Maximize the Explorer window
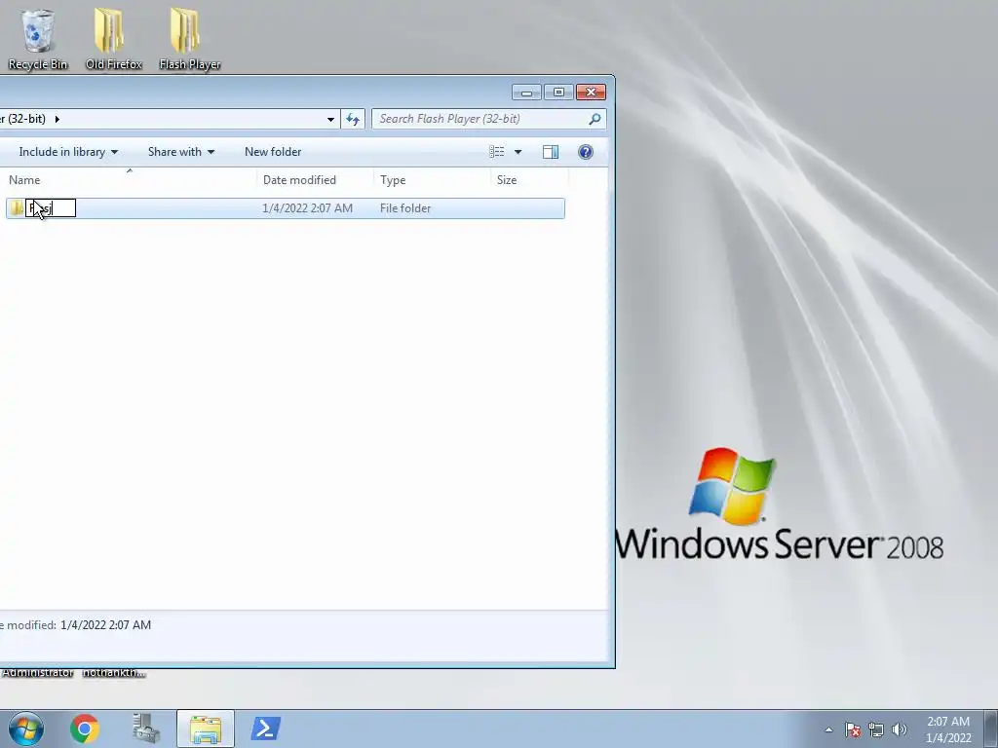The height and width of the screenshot is (748, 998). point(558,93)
